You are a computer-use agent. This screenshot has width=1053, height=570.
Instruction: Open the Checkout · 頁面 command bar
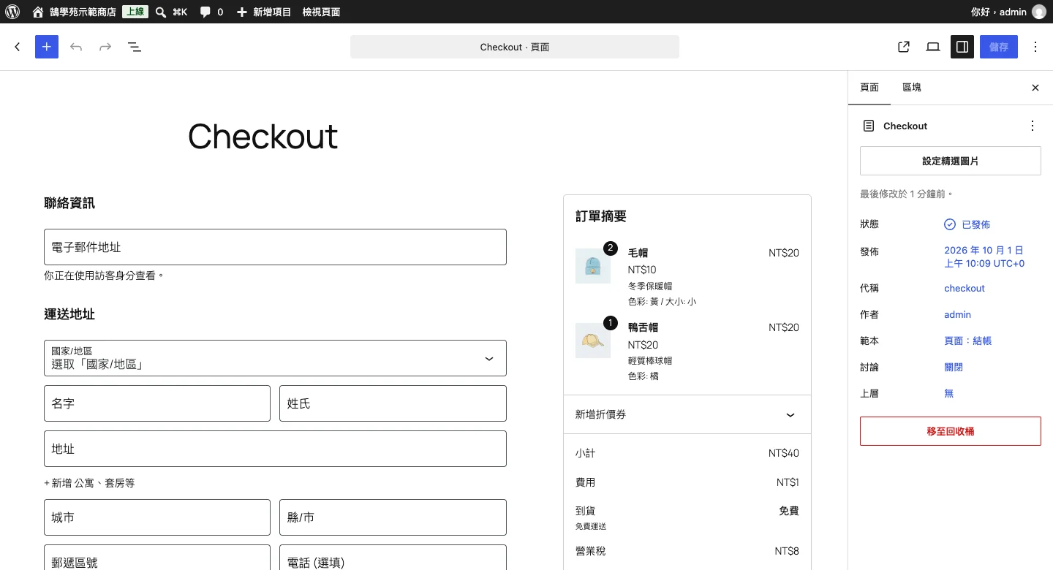click(515, 47)
